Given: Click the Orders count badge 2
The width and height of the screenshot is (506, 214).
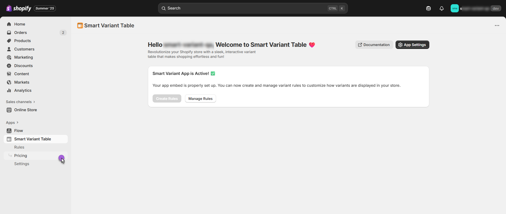Looking at the screenshot, I should (x=63, y=33).
